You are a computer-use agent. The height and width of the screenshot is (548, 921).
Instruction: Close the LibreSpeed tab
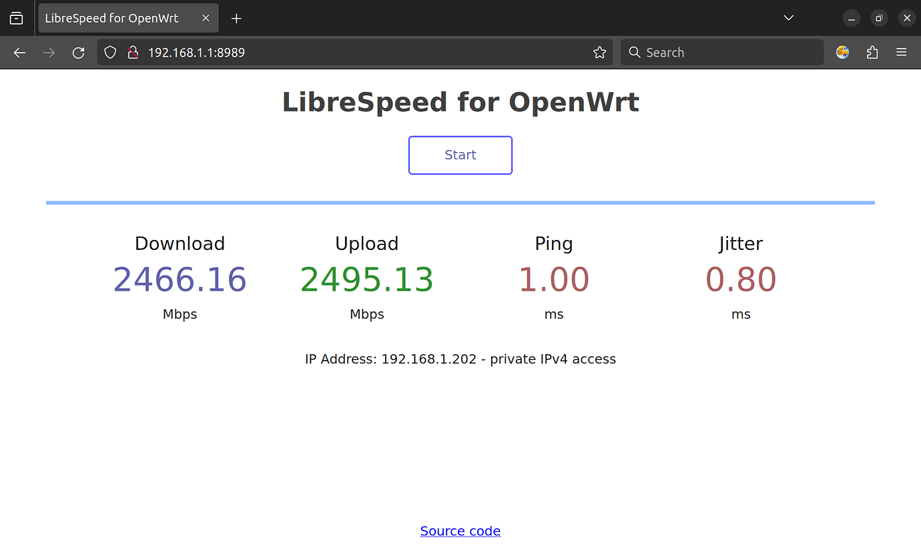coord(206,18)
